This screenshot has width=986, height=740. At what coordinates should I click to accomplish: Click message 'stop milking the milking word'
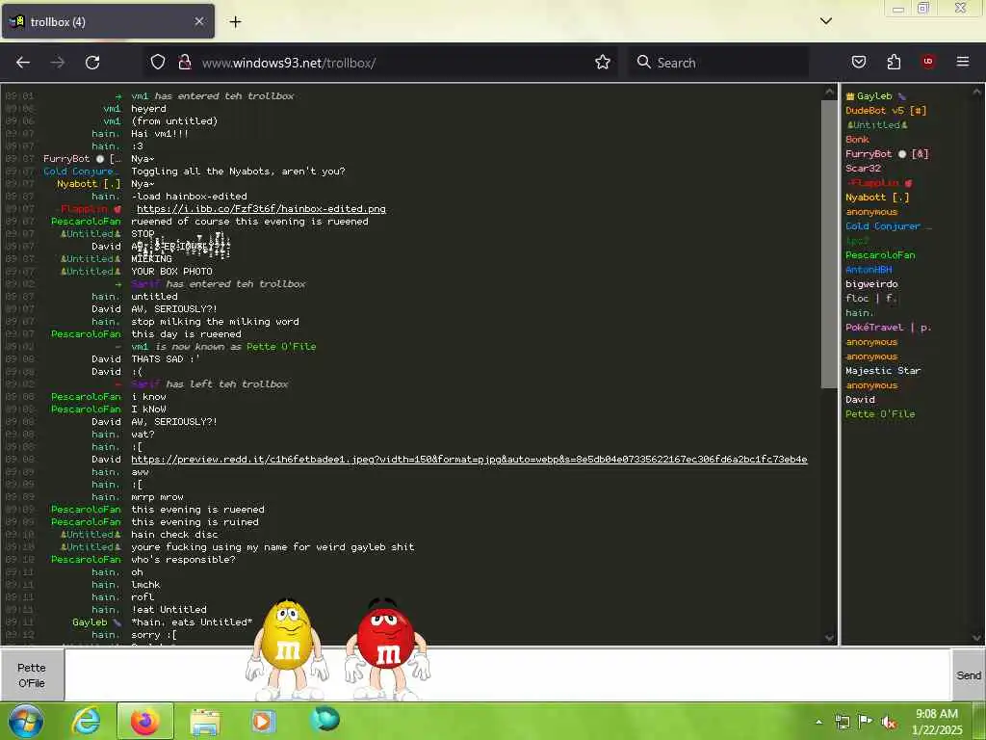point(215,322)
